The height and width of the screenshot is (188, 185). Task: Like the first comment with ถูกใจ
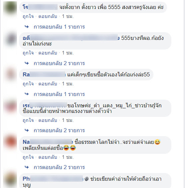coord(28,16)
